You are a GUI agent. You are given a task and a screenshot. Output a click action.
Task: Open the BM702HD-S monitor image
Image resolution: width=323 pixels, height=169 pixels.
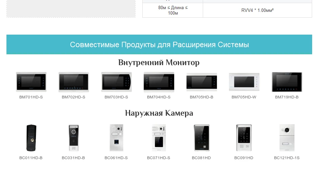point(74,82)
